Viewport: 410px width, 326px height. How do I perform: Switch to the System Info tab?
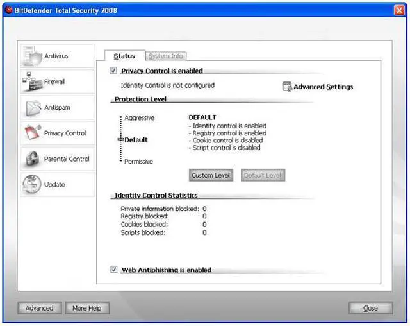click(166, 56)
